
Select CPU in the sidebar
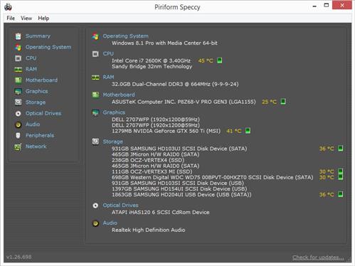click(x=31, y=58)
